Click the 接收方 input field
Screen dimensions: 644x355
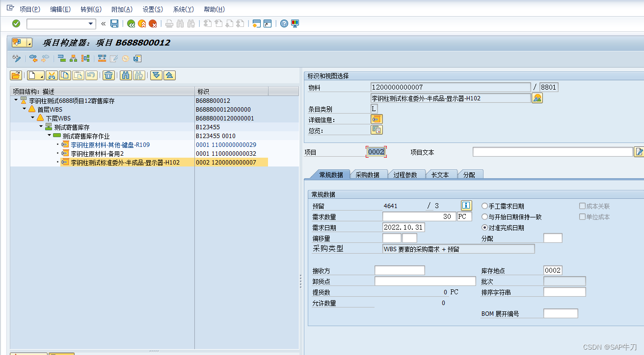click(400, 270)
